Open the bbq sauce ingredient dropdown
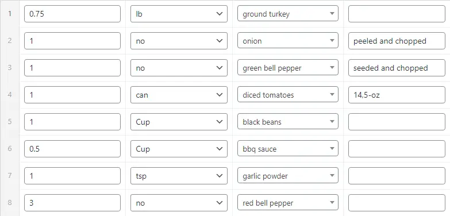This screenshot has height=216, width=450. [287, 149]
